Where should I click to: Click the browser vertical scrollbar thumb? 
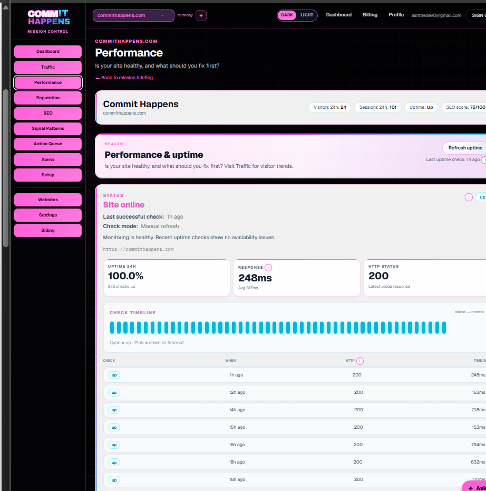click(6, 168)
